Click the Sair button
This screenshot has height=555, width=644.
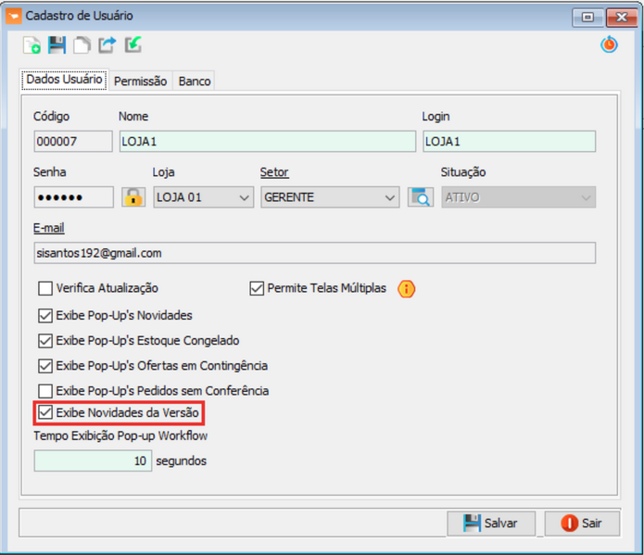pyautogui.click(x=582, y=523)
